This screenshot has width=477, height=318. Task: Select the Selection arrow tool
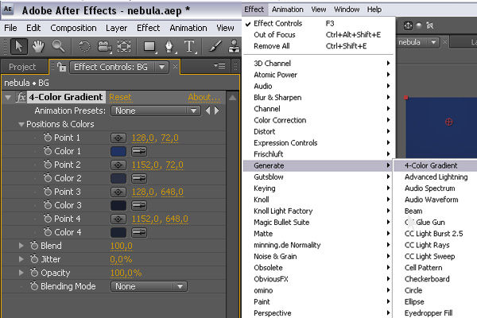(18, 47)
